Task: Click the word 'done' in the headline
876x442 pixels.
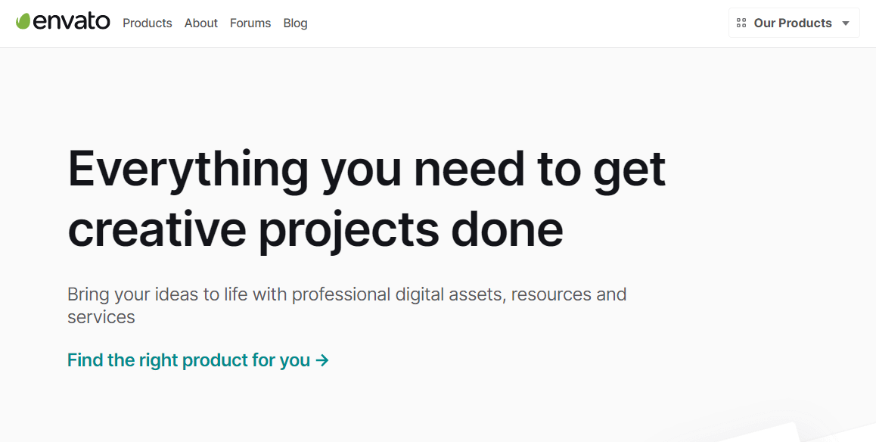Action: coord(507,229)
